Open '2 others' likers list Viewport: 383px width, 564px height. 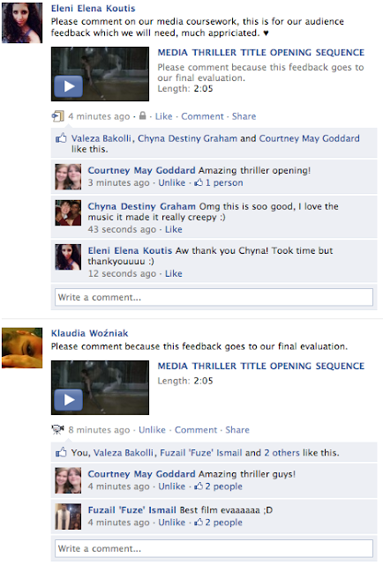point(282,452)
